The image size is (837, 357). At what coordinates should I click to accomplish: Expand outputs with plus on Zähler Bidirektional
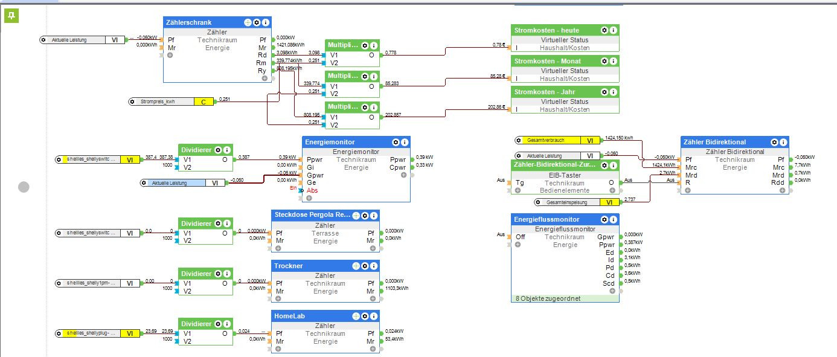[783, 190]
